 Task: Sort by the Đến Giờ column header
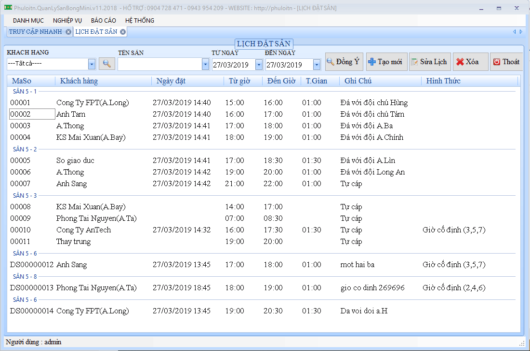281,81
